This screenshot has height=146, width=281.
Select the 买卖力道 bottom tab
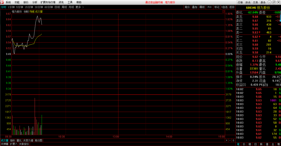coord(28,140)
